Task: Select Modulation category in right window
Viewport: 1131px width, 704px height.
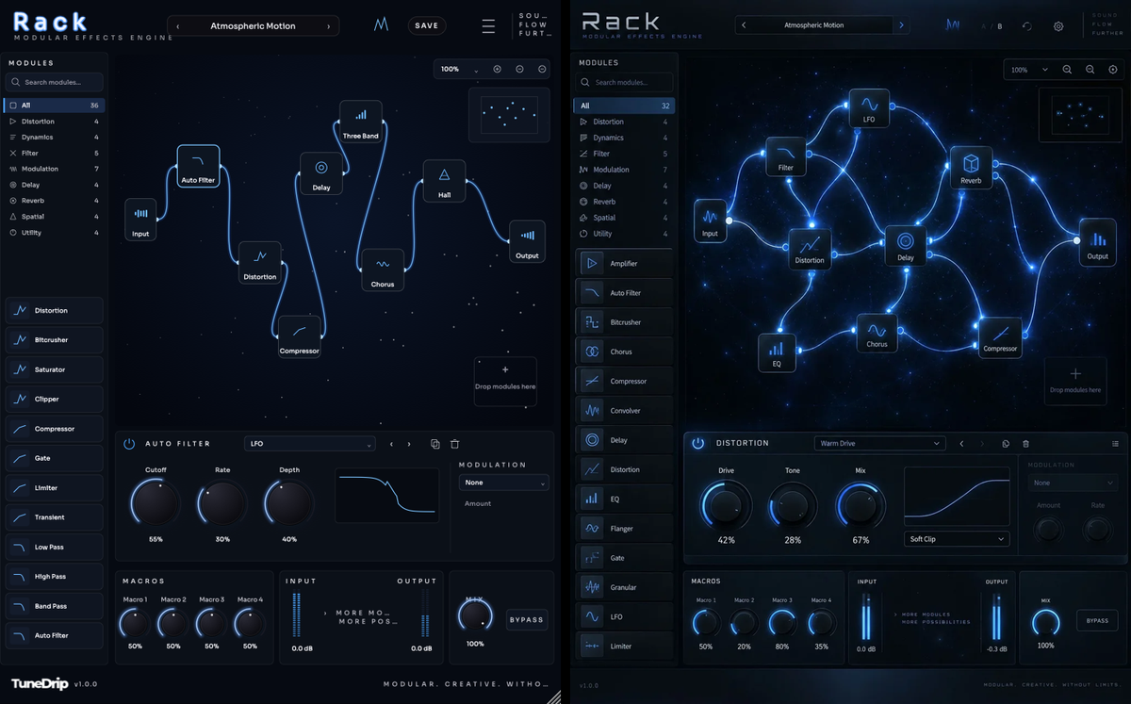Action: tap(624, 170)
